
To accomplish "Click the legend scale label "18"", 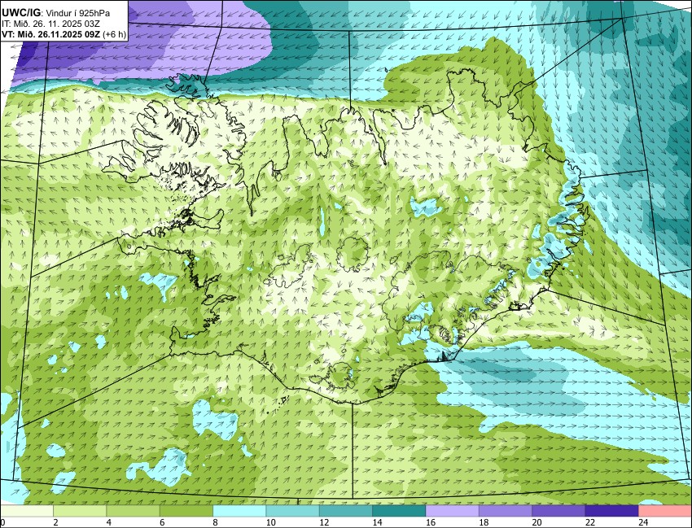I will point(484,522).
